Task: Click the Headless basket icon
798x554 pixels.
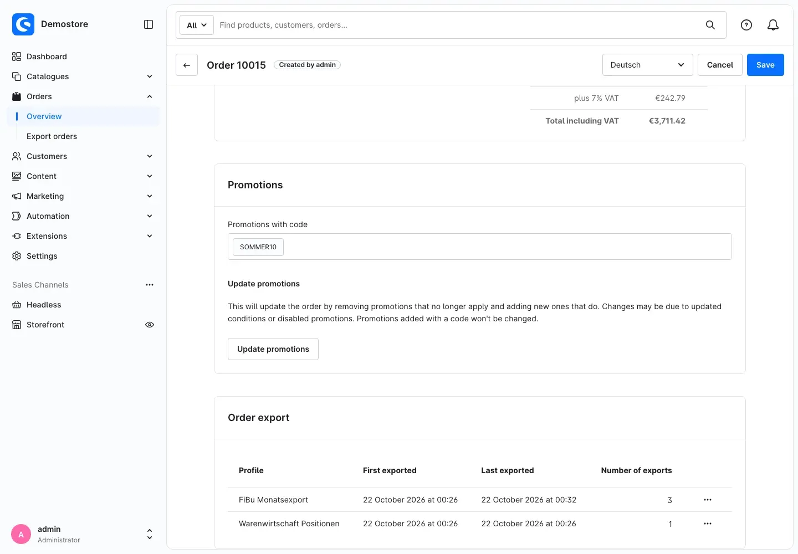Action: point(17,305)
